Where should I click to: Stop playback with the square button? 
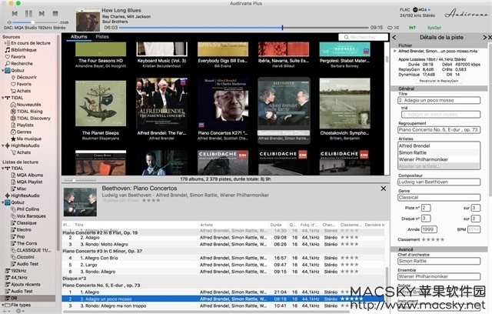55,14
